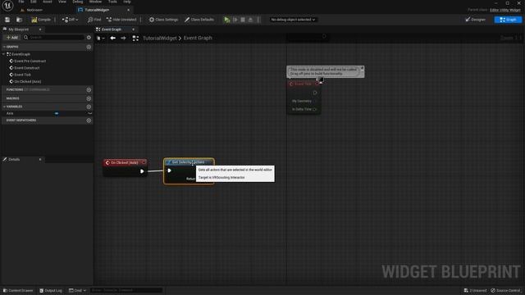Close the My Blueprint panel tab

click(40, 29)
